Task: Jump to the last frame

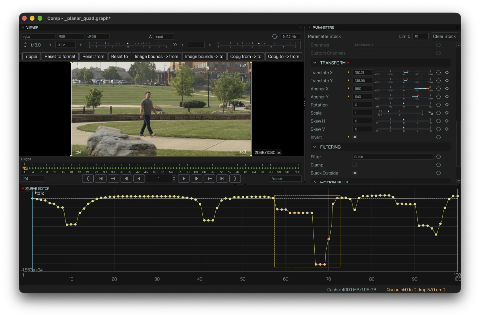Action: tap(222, 178)
